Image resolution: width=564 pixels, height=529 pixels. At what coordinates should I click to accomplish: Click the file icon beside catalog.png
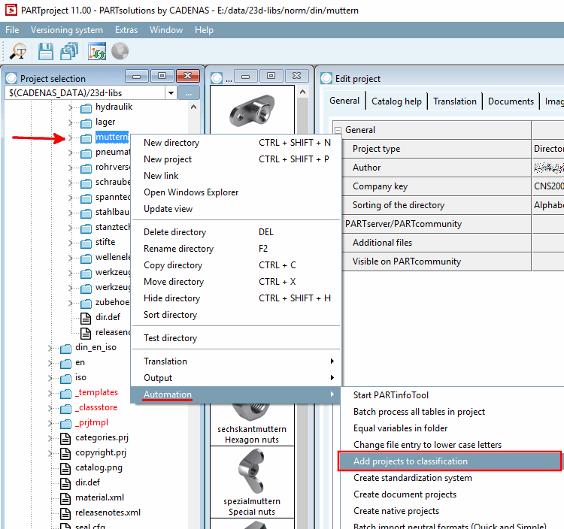(65, 467)
